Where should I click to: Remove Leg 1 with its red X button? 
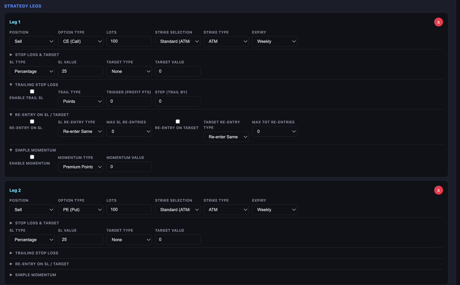point(438,22)
